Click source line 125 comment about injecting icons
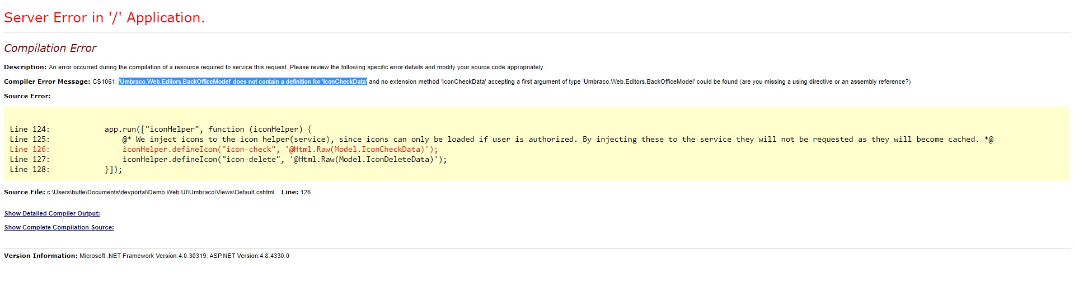The image size is (1074, 297). [x=501, y=139]
